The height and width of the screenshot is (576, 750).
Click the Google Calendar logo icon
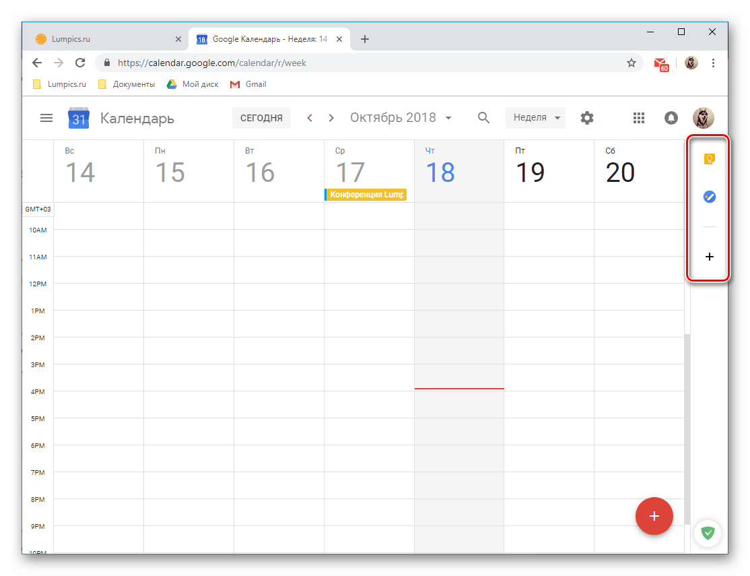point(79,118)
